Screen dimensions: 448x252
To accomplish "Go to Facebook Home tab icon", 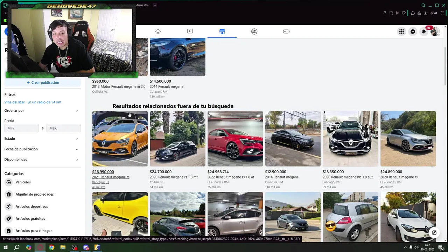I will point(158,31).
